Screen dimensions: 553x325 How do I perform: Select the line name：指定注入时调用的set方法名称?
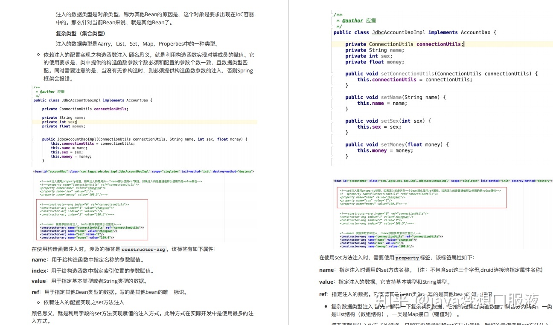pos(431,270)
